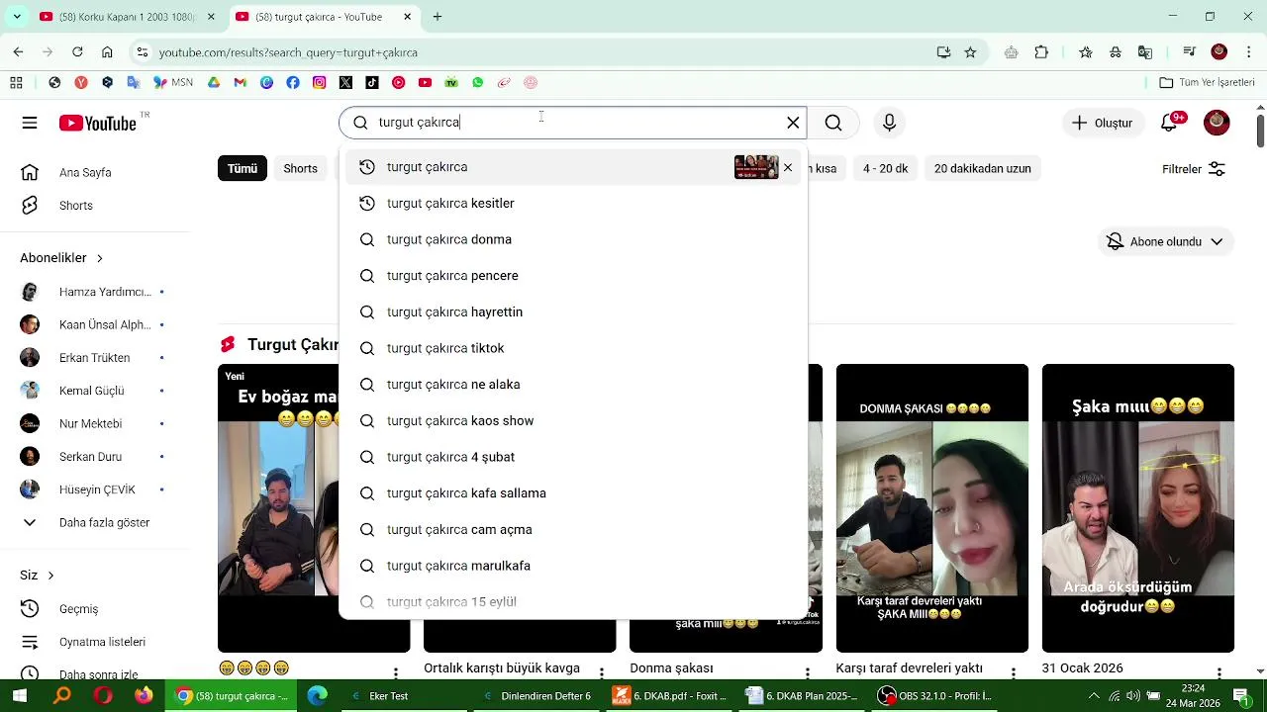Viewport: 1267px width, 712px height.
Task: Select suggestion 'turgut çakırca tiktok'
Action: click(x=573, y=348)
